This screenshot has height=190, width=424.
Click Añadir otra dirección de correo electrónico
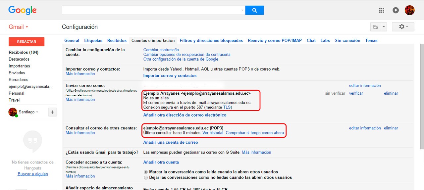[x=185, y=115]
